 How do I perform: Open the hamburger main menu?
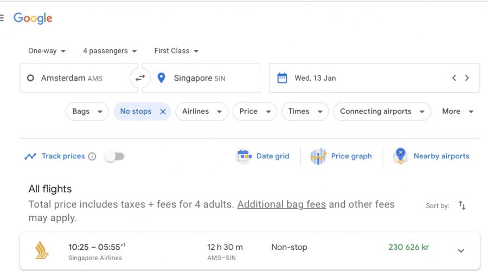pyautogui.click(x=2, y=18)
